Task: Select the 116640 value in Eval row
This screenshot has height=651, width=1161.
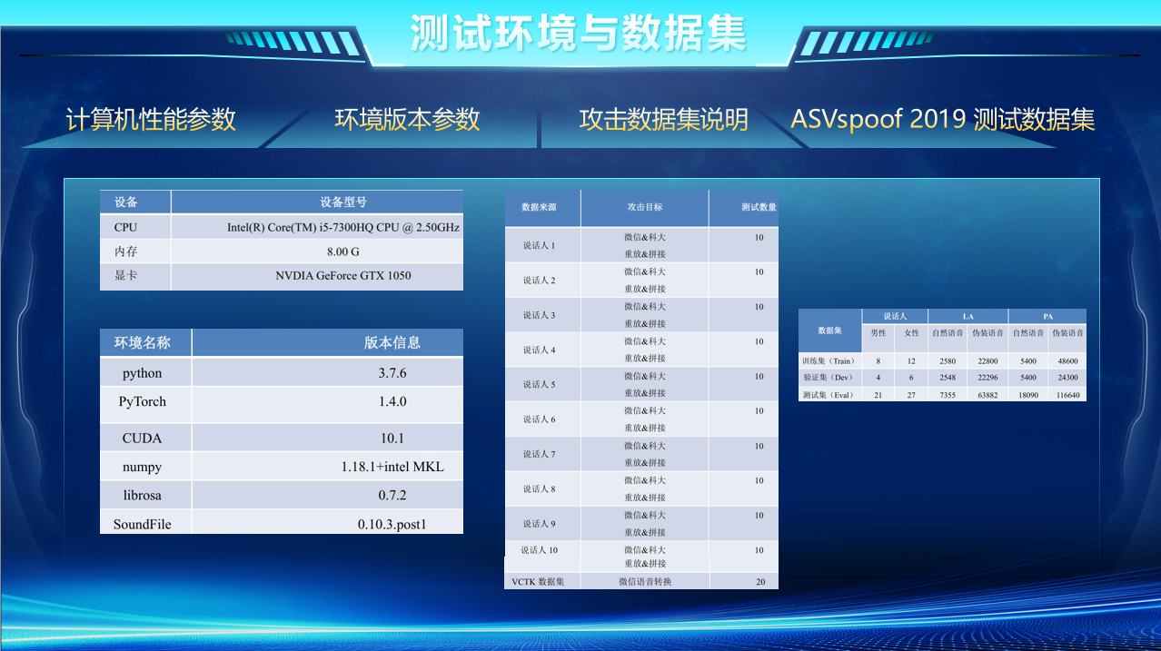Action: pyautogui.click(x=1067, y=395)
